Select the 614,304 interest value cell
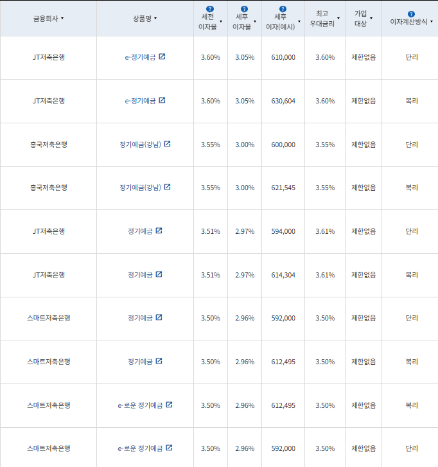438x467 pixels. tap(283, 275)
